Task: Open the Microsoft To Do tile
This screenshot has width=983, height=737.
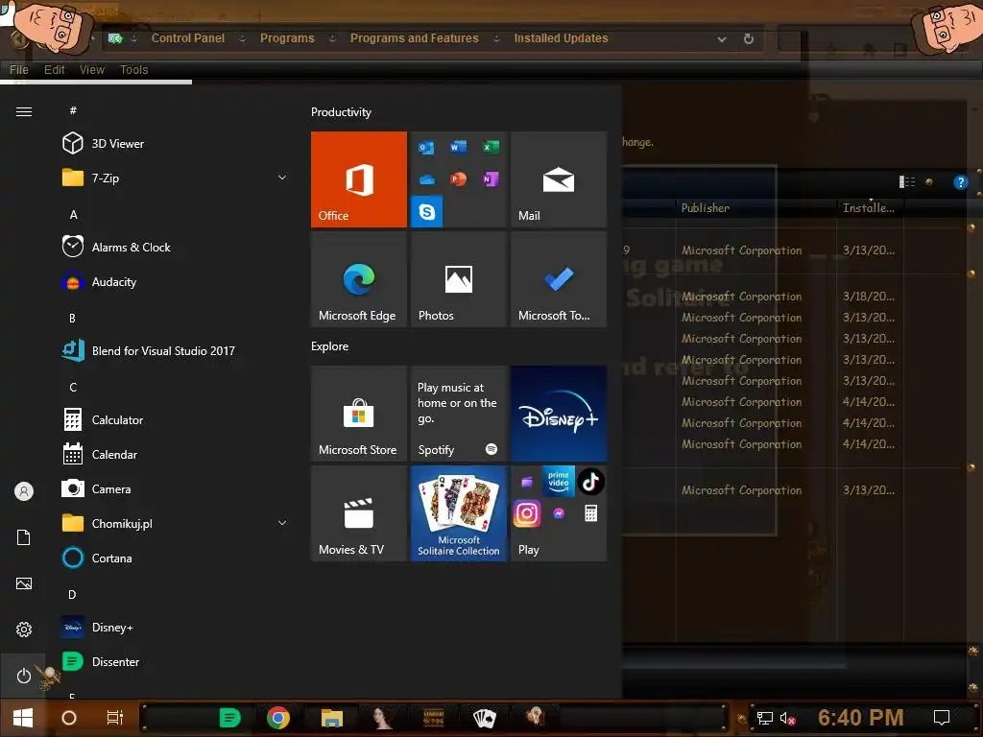Action: pyautogui.click(x=559, y=279)
